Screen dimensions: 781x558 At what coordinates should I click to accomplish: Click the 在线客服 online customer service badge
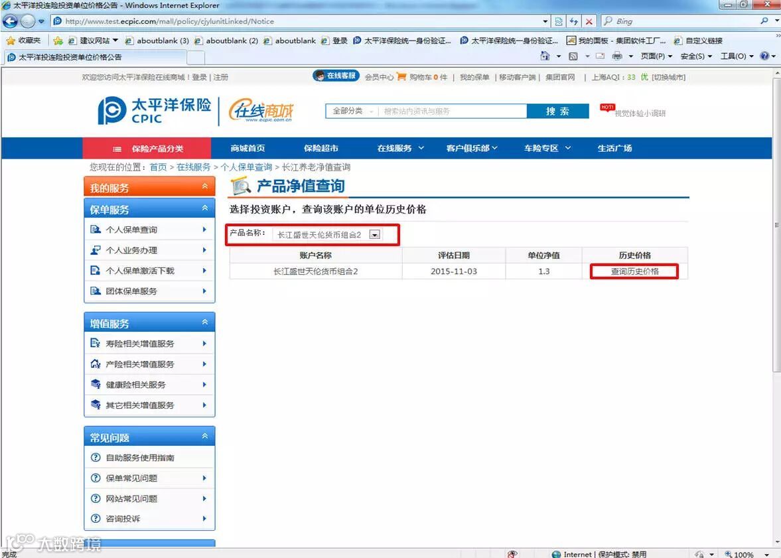click(x=336, y=76)
